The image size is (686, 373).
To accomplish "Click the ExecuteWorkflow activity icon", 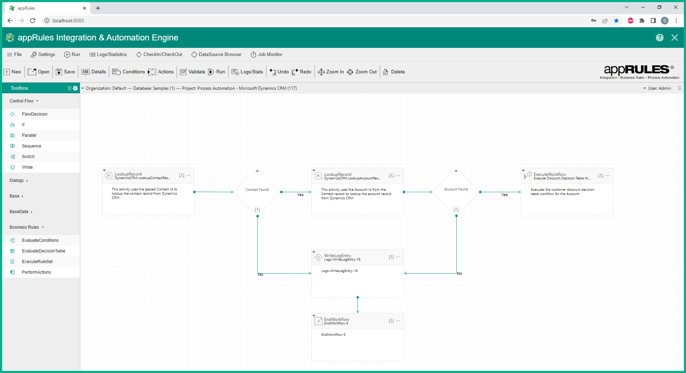I will click(x=527, y=176).
